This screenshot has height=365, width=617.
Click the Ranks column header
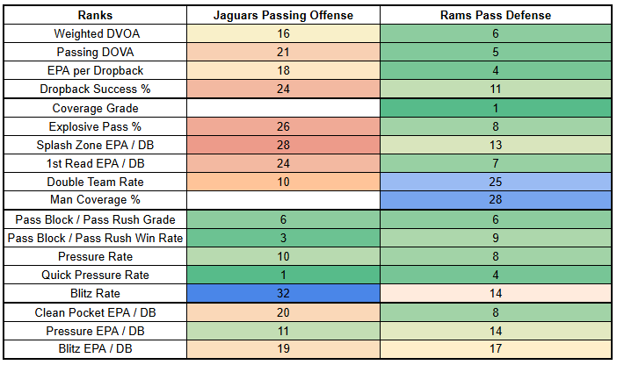point(92,16)
